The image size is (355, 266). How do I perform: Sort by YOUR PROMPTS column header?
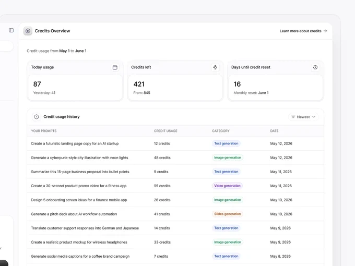[44, 131]
